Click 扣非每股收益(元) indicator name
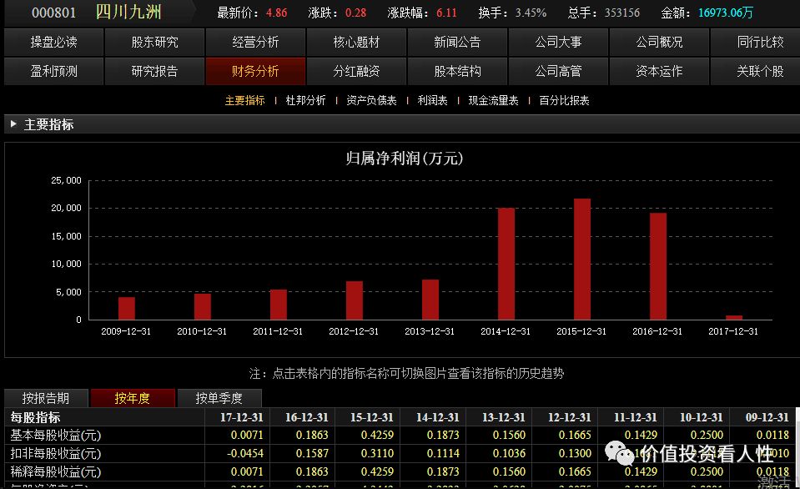 [56, 454]
